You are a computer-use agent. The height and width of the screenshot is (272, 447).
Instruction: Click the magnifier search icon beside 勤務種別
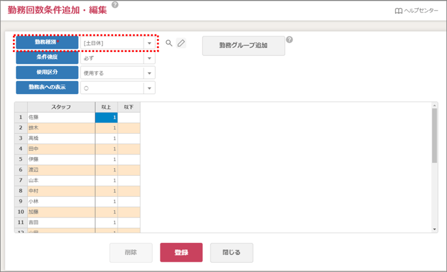[169, 43]
